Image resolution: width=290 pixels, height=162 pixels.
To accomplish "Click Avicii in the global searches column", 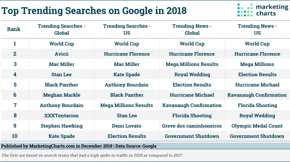I will tap(62, 54).
